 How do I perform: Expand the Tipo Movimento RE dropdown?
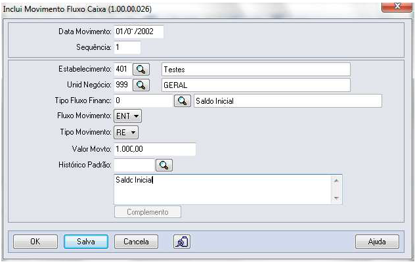(126, 133)
